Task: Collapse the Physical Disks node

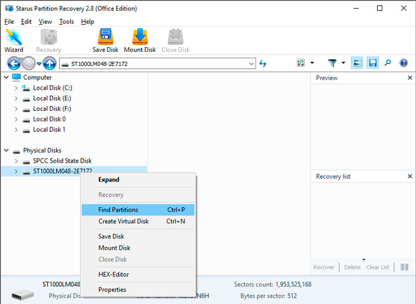Action: [6, 150]
